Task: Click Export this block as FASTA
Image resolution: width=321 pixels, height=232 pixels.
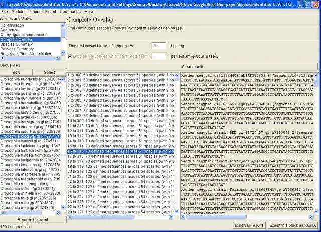Action: pyautogui.click(x=293, y=225)
